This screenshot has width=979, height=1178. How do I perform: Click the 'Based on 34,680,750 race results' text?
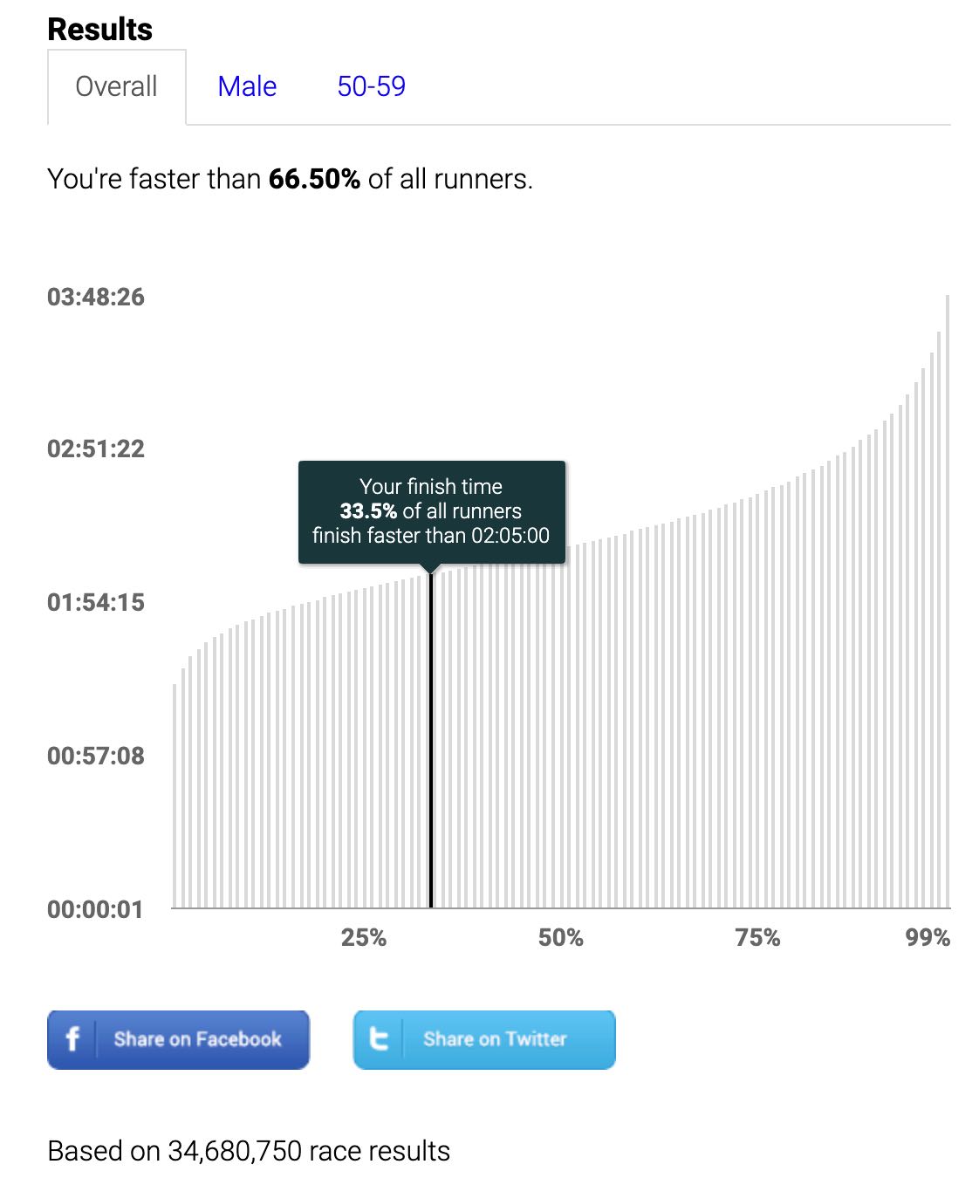(x=249, y=1151)
